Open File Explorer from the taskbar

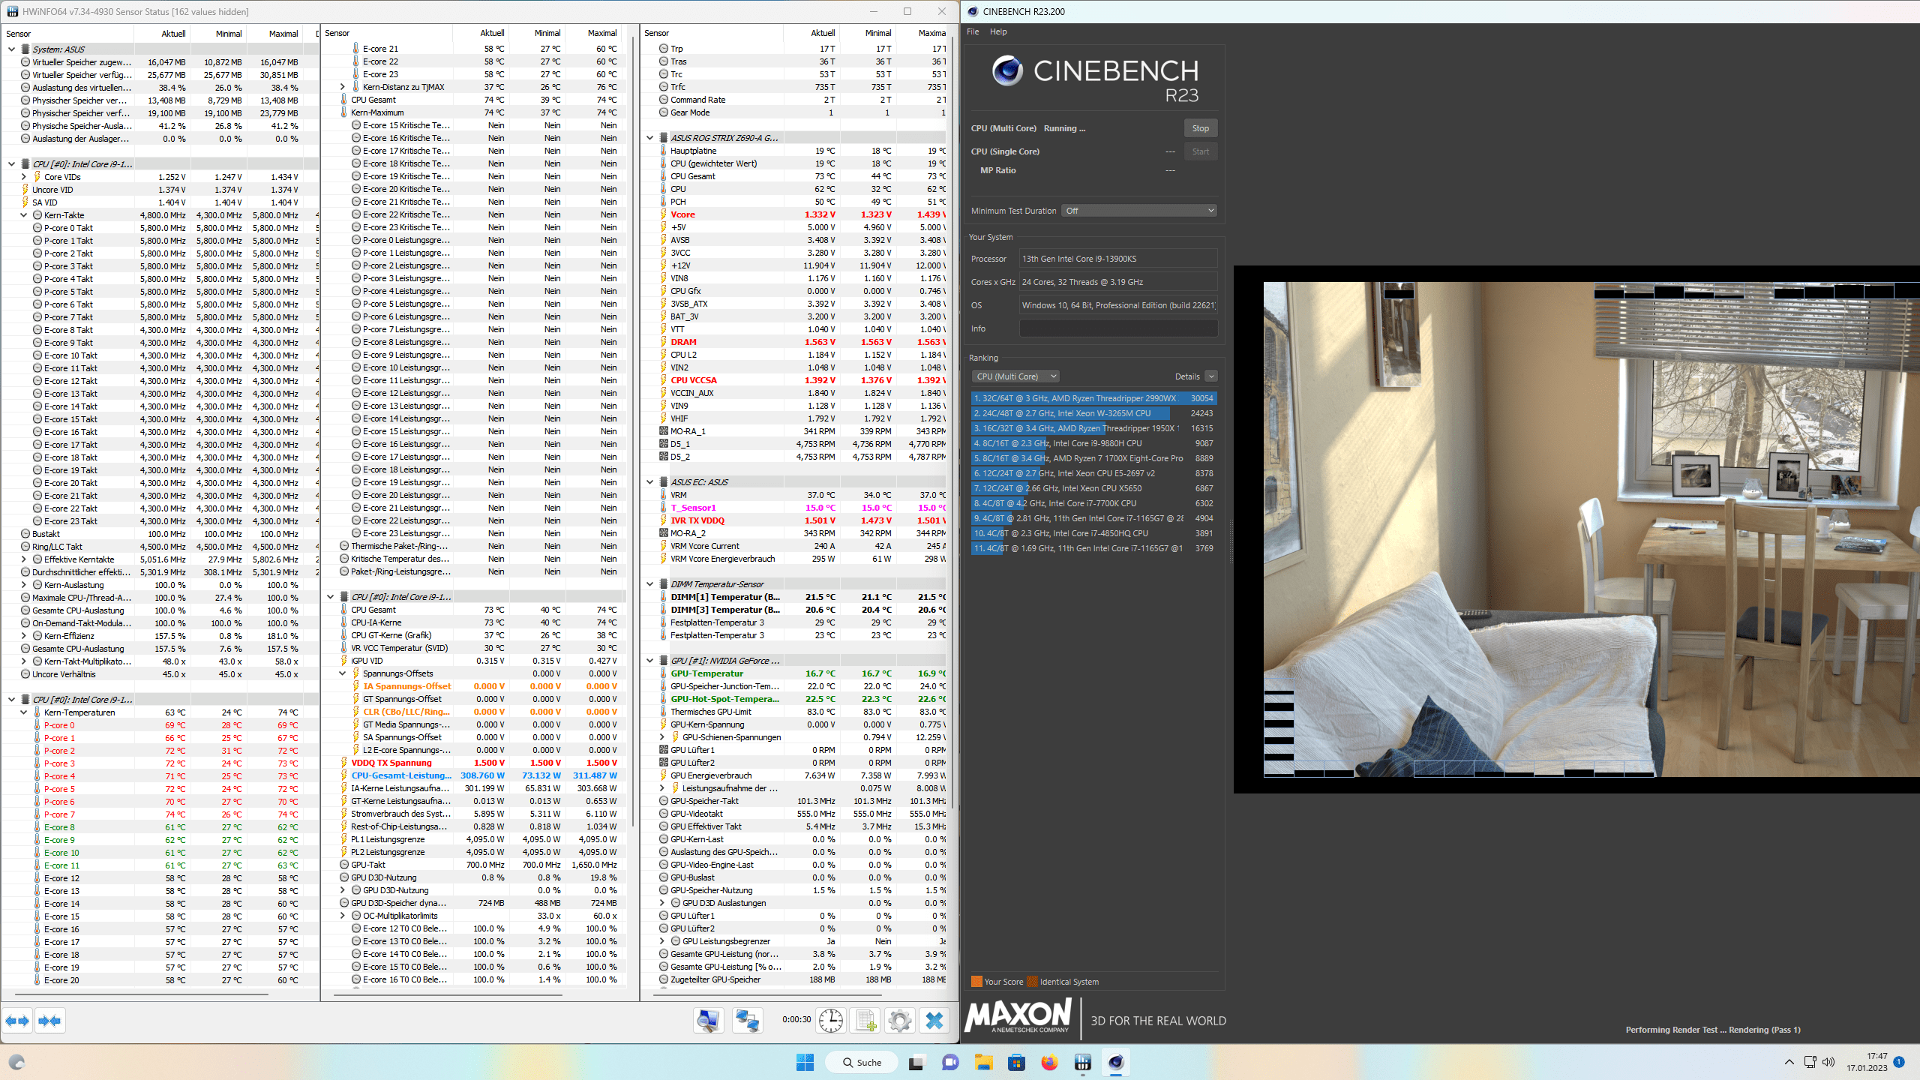[983, 1062]
